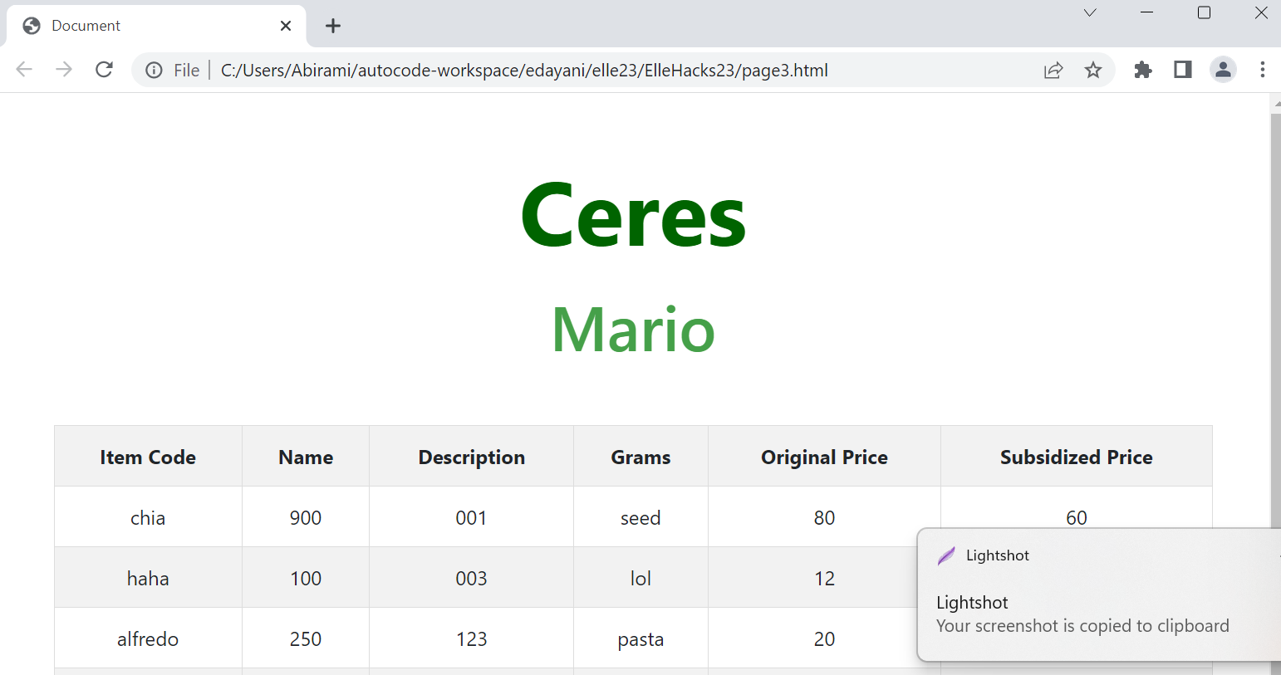Open Chrome's three-dot menu
The image size is (1281, 675).
click(1263, 70)
